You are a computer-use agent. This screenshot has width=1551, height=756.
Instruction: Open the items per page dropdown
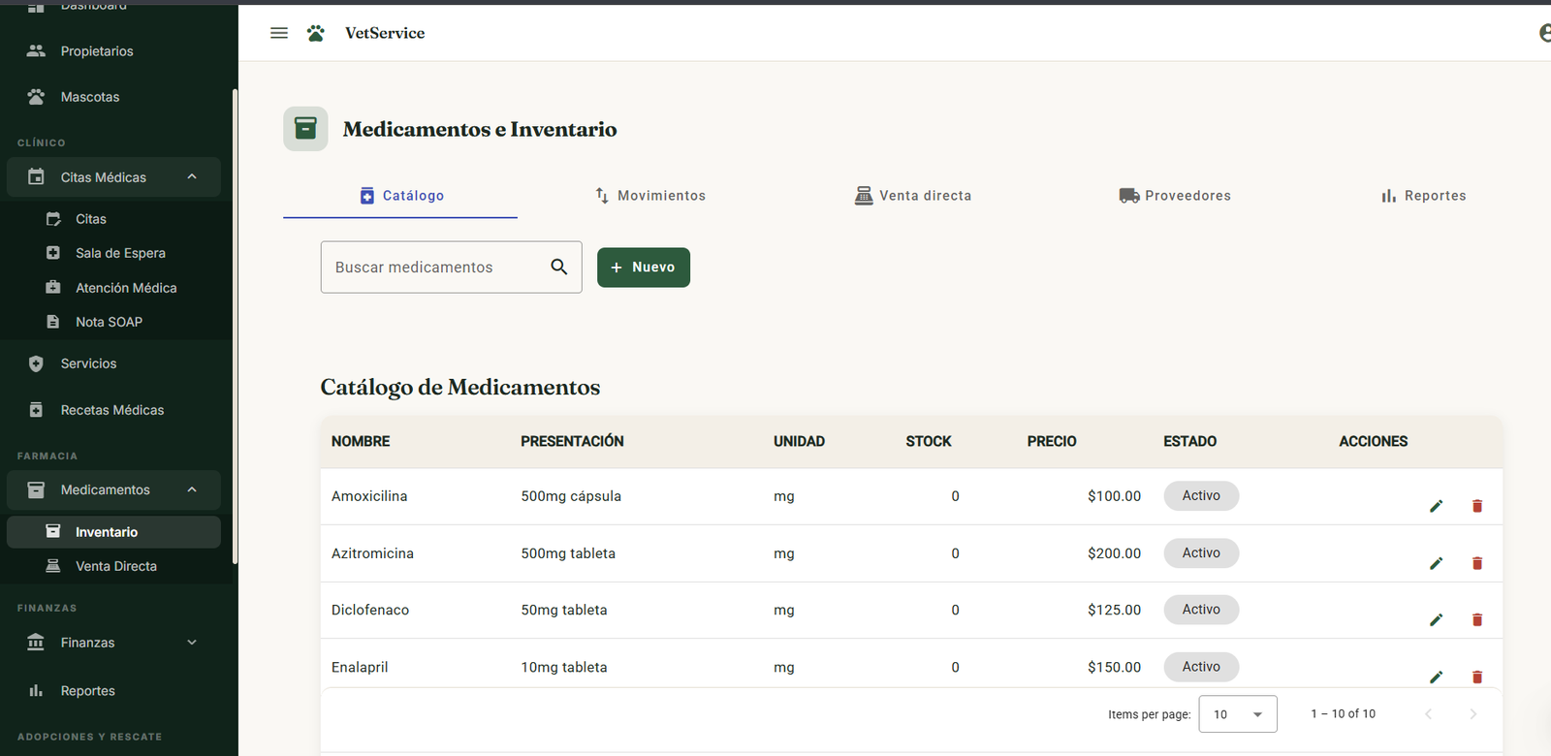pyautogui.click(x=1238, y=714)
